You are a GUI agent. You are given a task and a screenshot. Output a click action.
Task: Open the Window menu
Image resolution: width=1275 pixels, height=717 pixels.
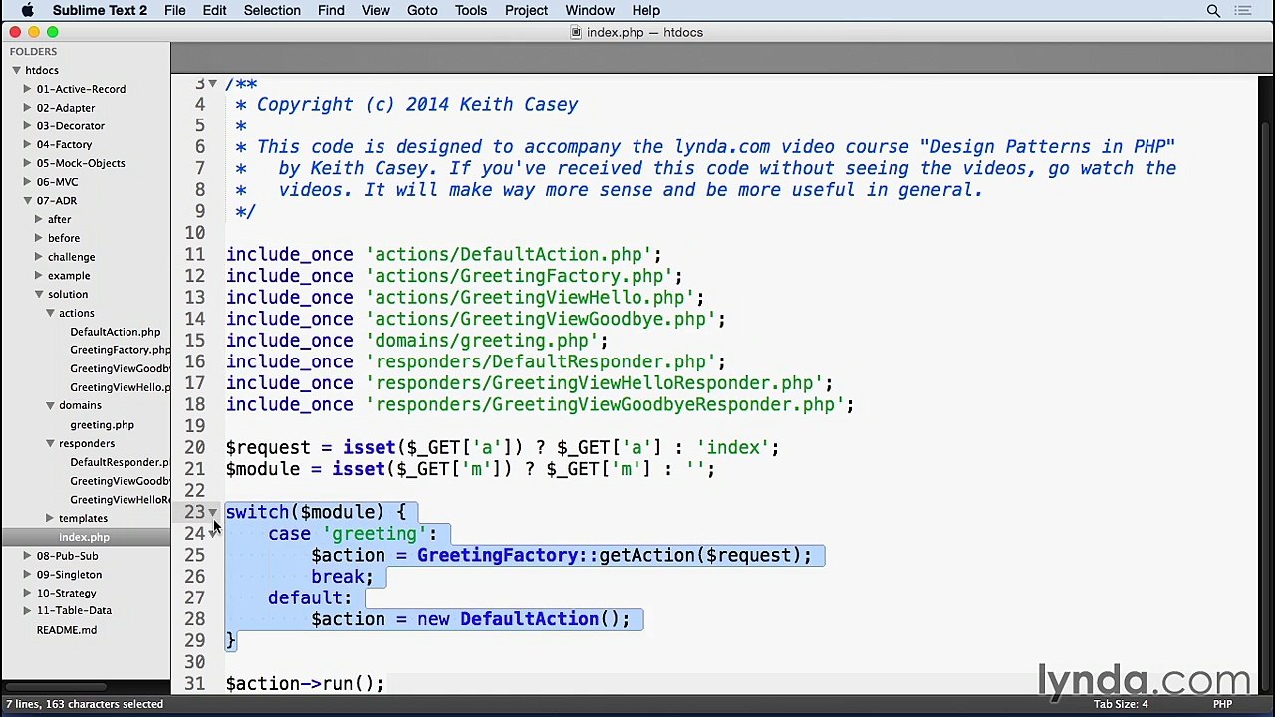point(590,10)
